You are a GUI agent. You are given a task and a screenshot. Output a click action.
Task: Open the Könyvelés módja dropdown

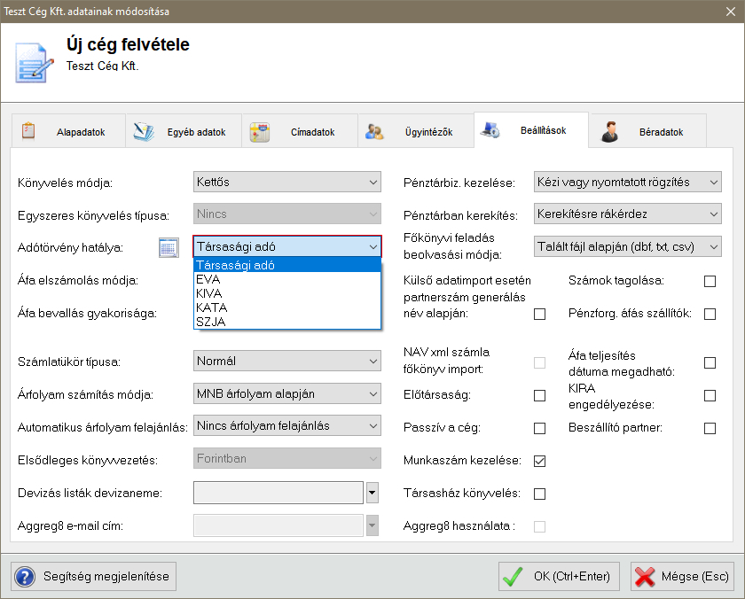287,182
